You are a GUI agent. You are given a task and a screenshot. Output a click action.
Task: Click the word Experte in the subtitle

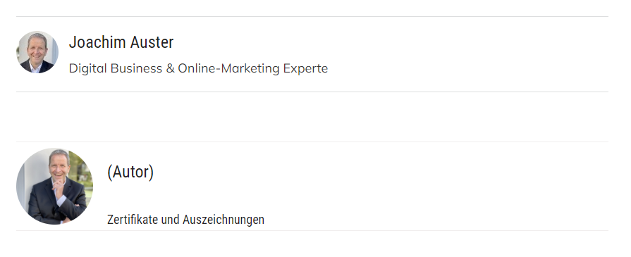305,68
